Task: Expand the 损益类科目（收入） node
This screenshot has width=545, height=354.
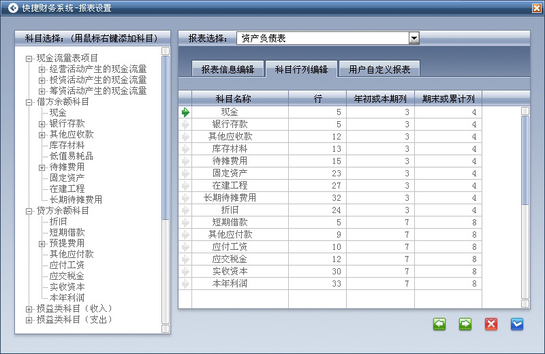Action: click(x=29, y=309)
